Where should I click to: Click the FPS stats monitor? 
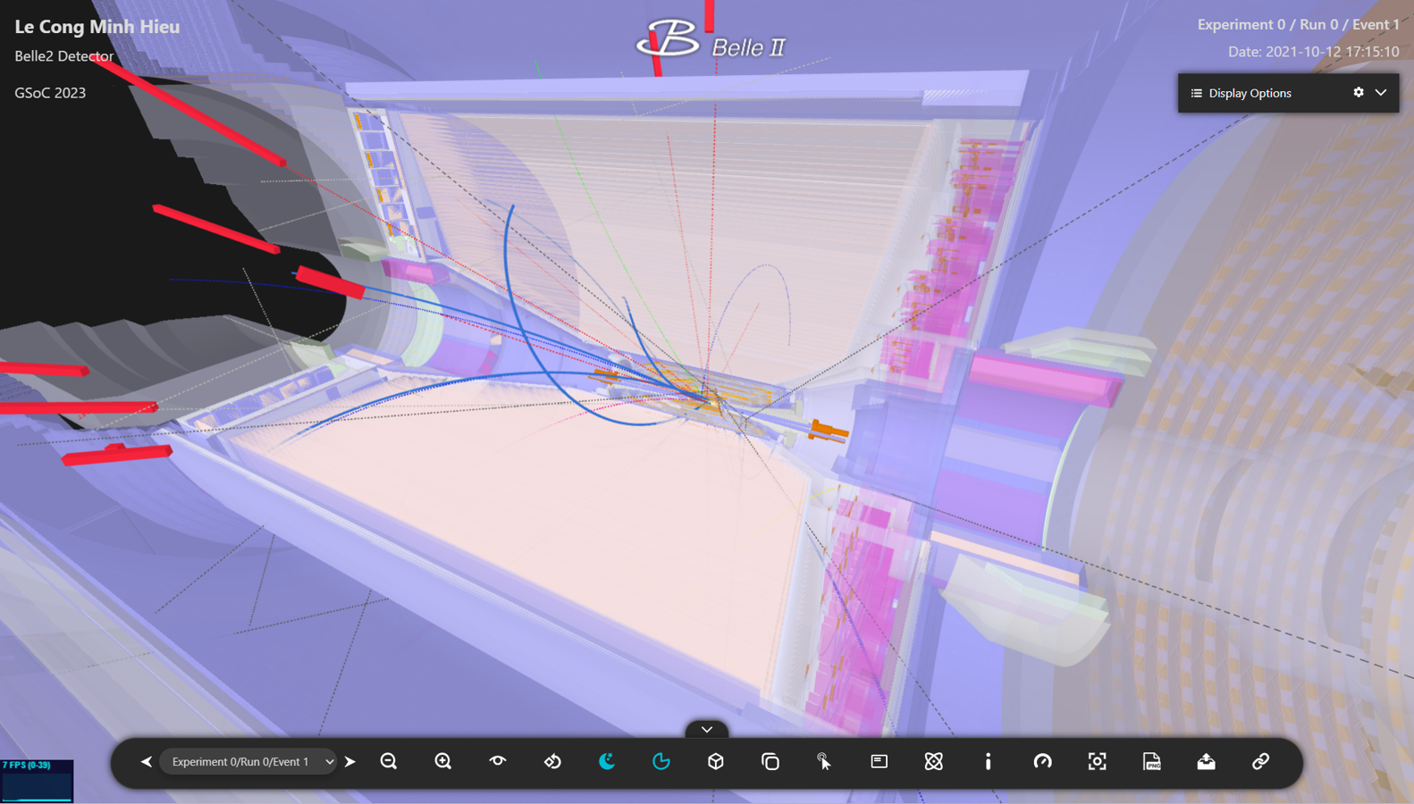point(37,781)
